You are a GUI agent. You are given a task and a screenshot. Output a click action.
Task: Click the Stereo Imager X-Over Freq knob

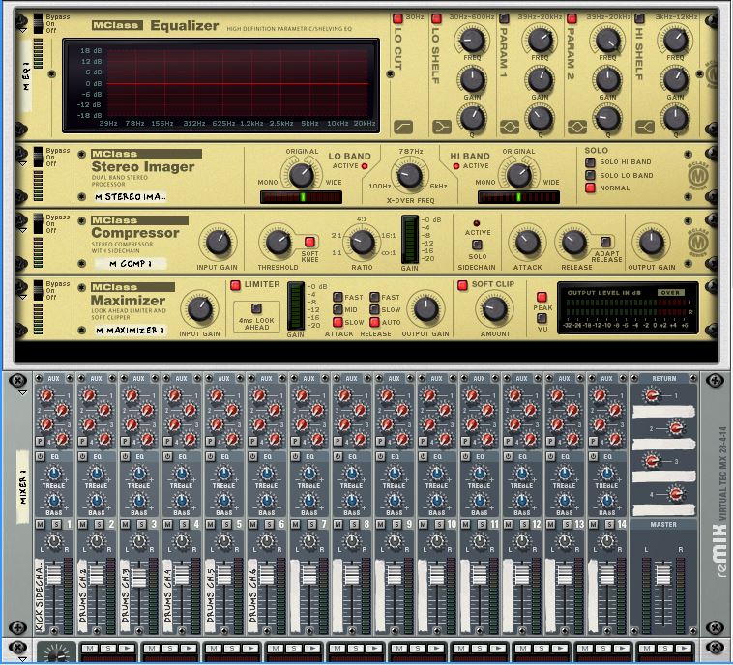coord(410,174)
